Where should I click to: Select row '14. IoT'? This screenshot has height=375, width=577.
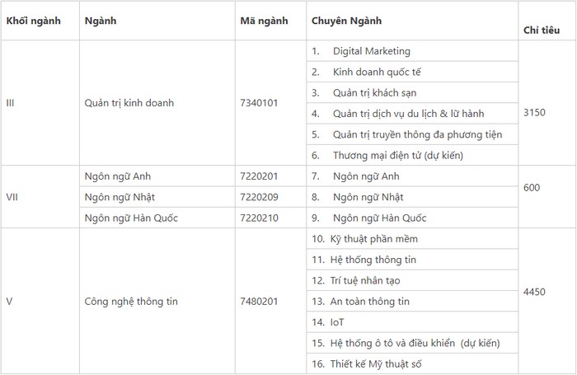pos(412,322)
